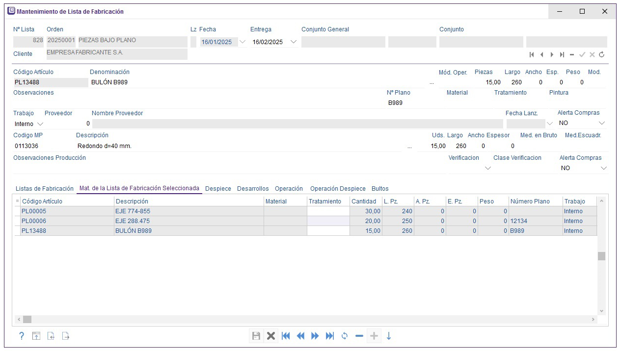Screen dimensions: 621x351
Task: Click the top navigator refresh icon
Action: click(x=602, y=55)
